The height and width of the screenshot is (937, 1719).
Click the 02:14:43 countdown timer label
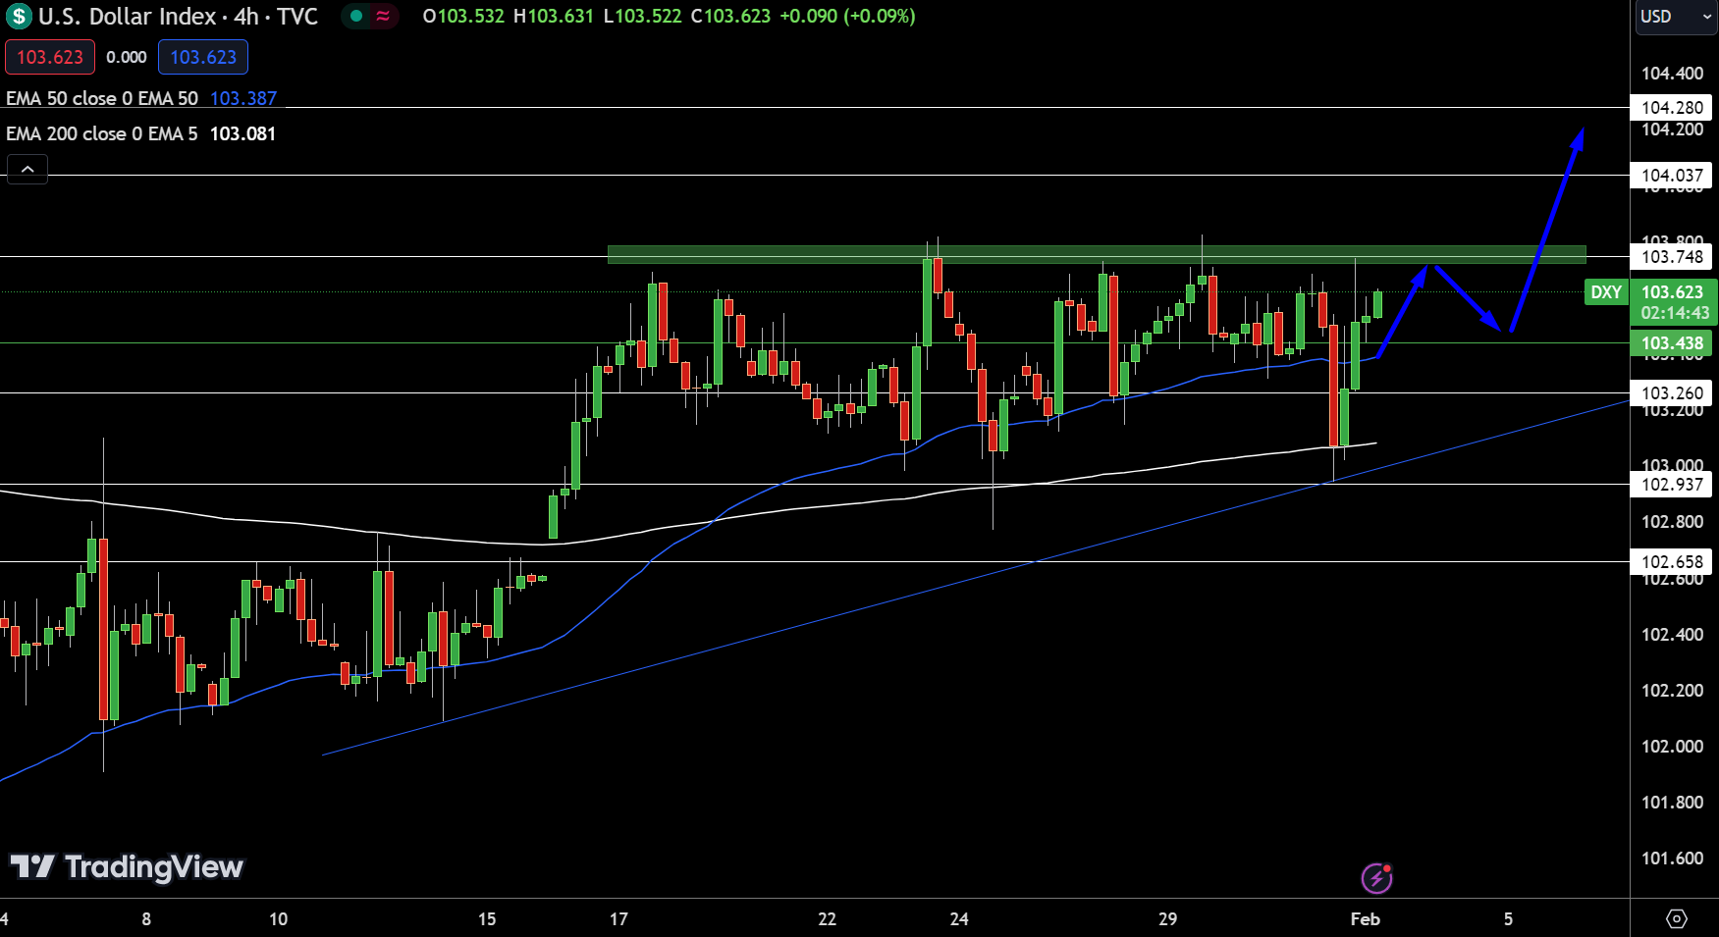(x=1675, y=313)
